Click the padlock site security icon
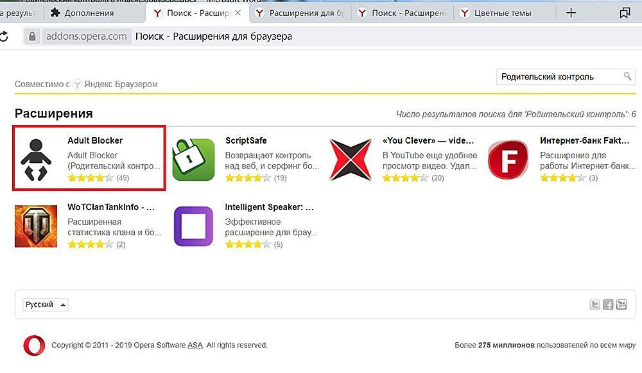Image resolution: width=642 pixels, height=373 pixels. (32, 37)
